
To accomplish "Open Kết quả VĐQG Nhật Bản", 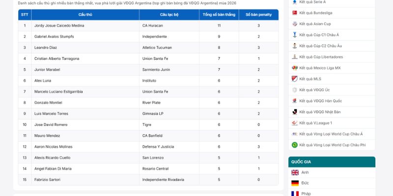I will coord(320,112).
